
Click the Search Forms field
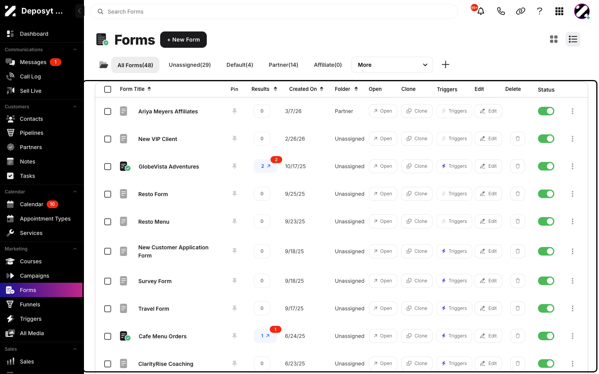pyautogui.click(x=274, y=12)
